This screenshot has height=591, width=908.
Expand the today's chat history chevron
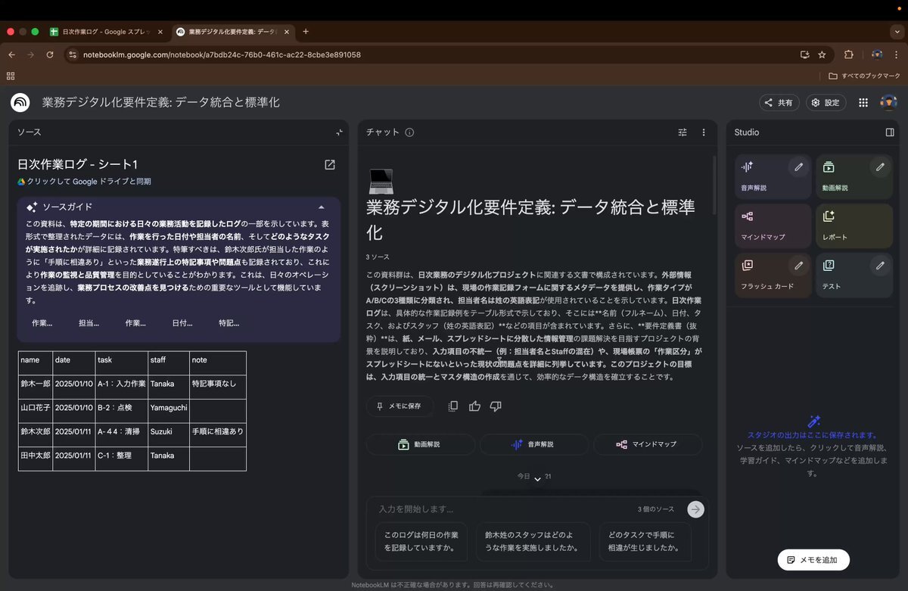(537, 479)
